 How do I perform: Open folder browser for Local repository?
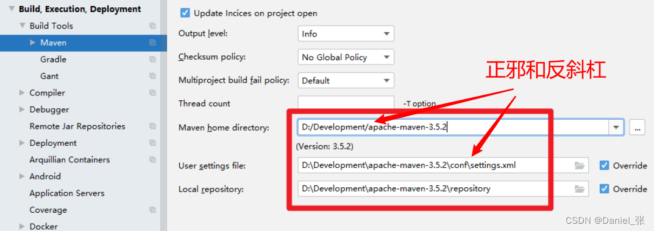point(580,188)
